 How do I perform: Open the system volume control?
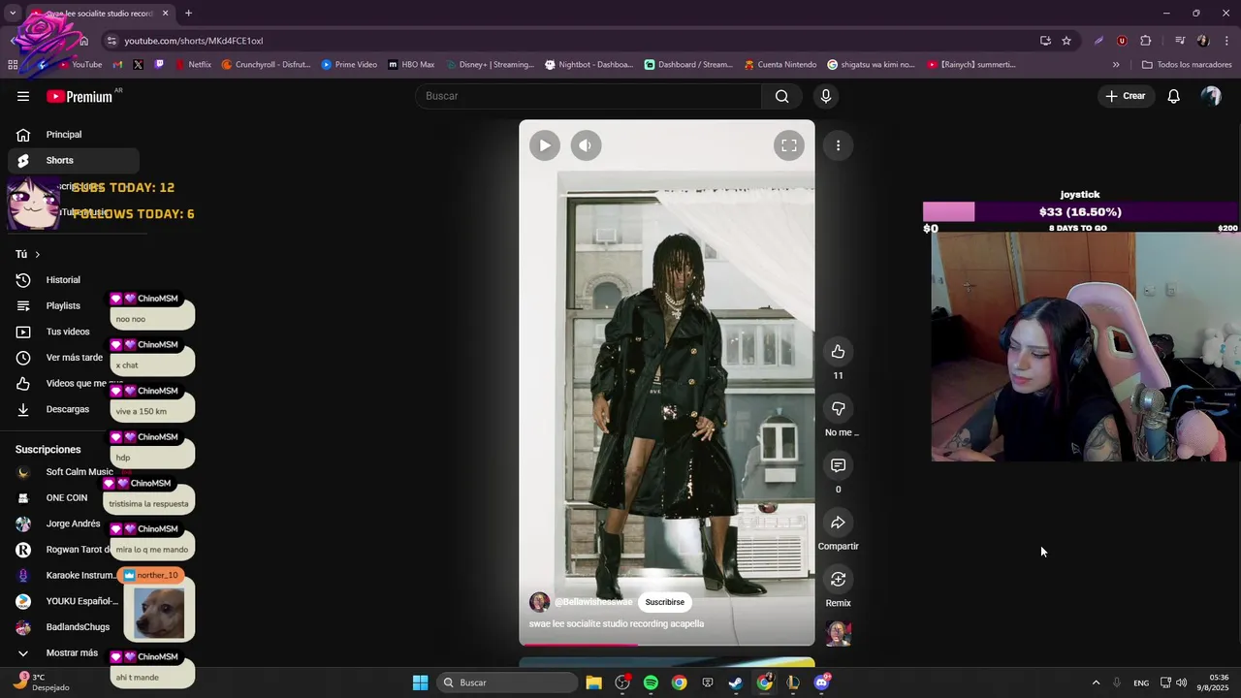(1181, 682)
